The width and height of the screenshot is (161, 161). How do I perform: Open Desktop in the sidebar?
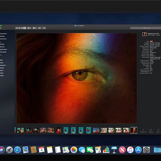click(2, 36)
